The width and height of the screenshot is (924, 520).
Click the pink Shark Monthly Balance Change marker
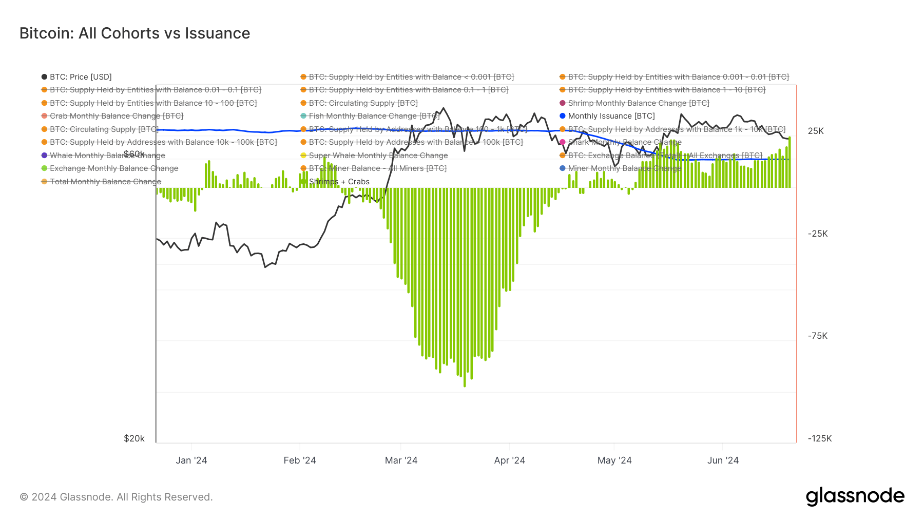click(x=563, y=142)
